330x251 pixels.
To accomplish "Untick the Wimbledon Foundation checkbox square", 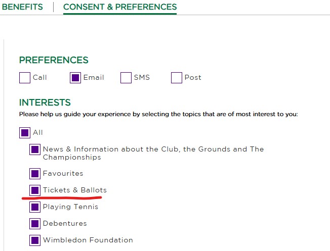I will [35, 240].
